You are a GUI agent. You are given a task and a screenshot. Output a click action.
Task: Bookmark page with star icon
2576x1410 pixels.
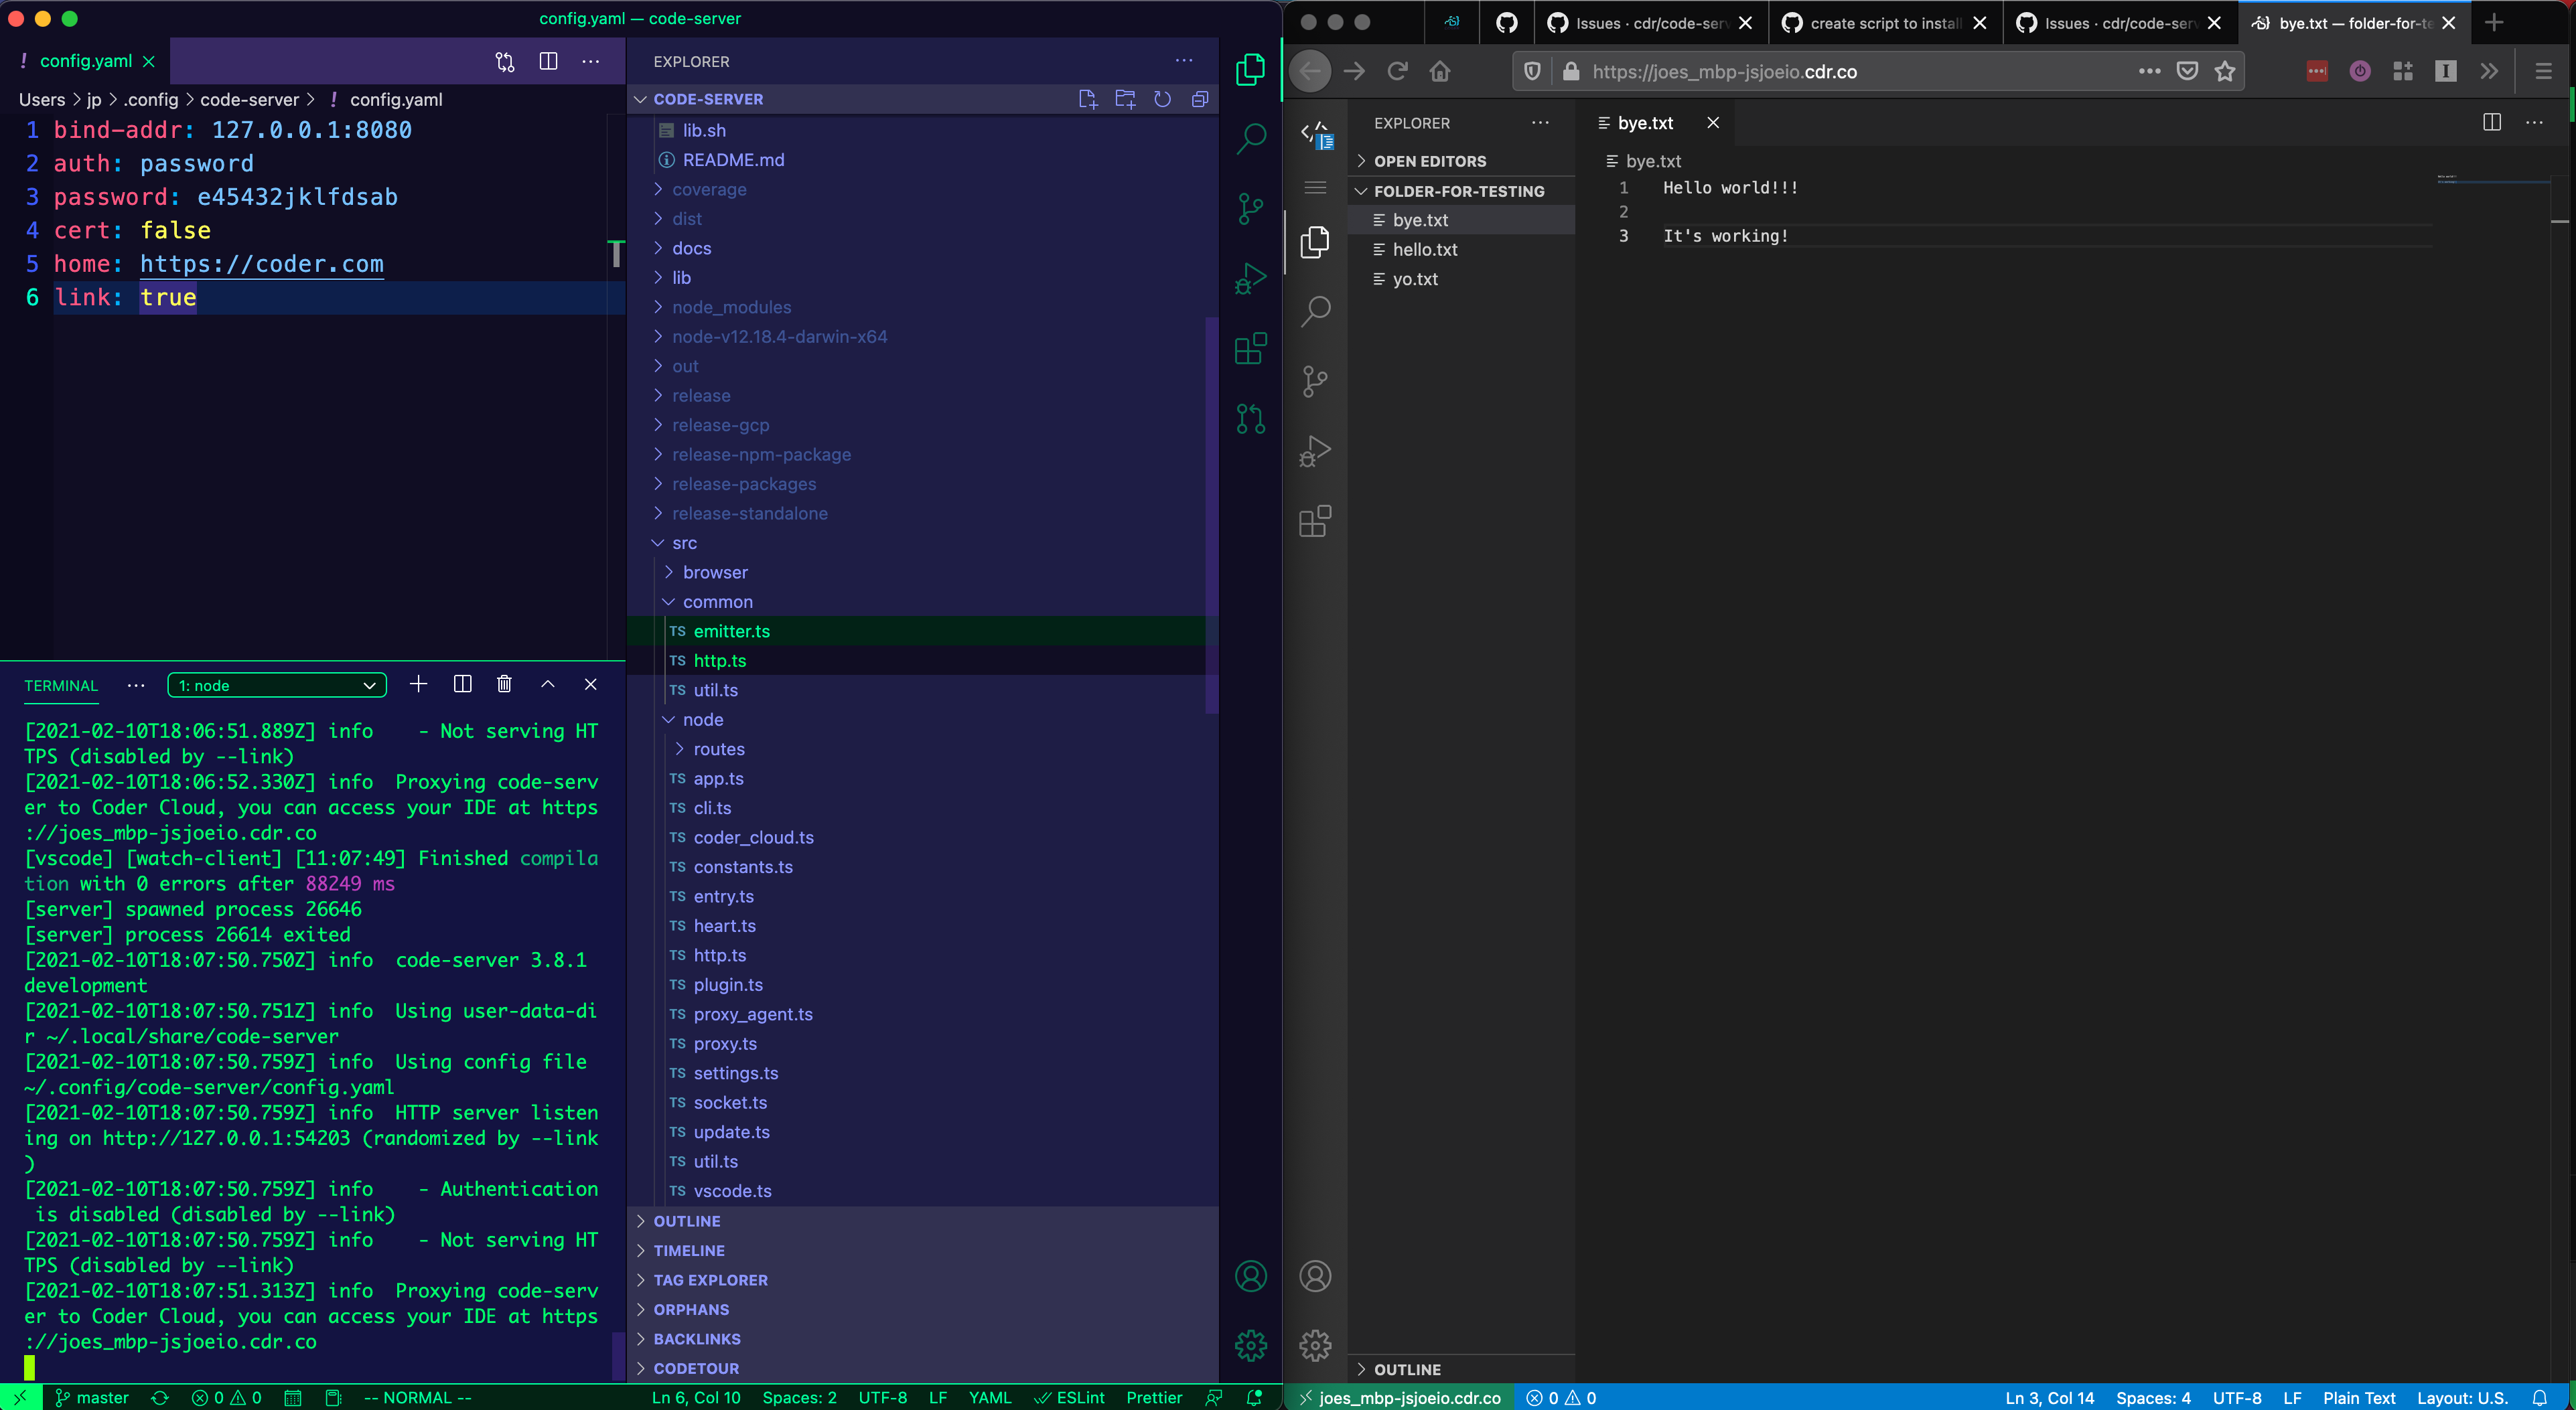2224,71
